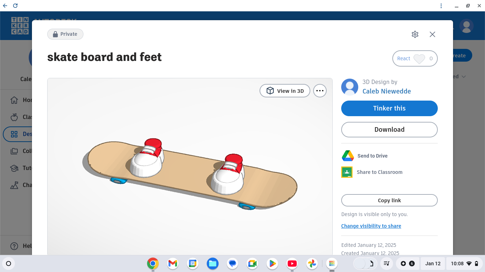Click the Tinker this button
This screenshot has width=485, height=272.
coord(389,108)
